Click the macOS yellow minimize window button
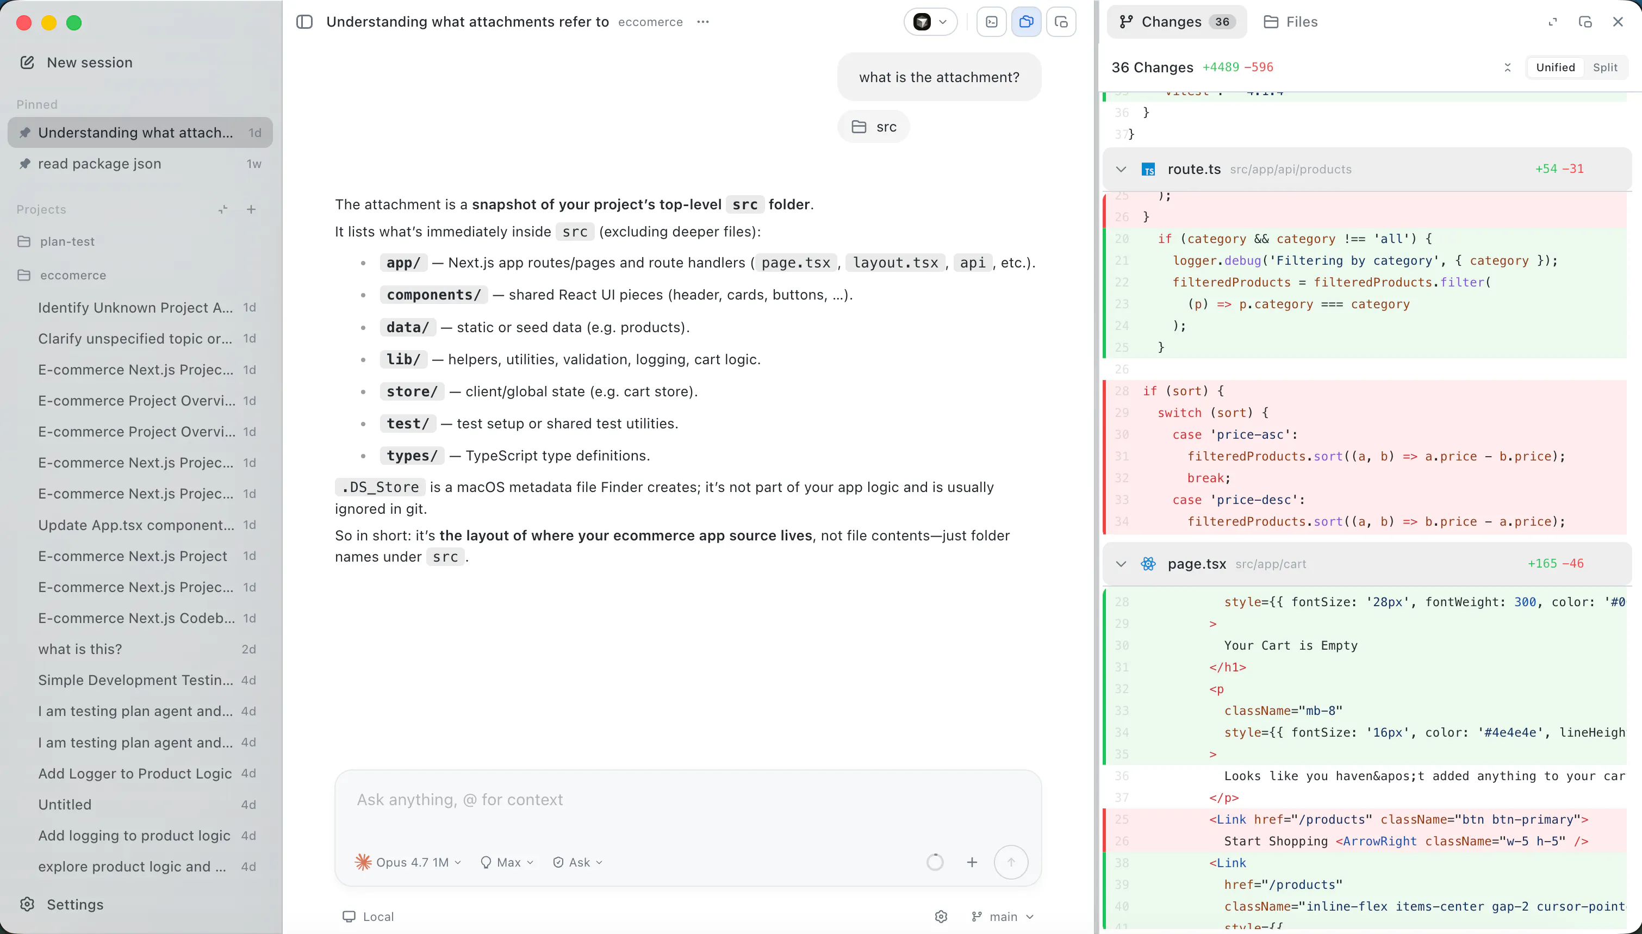This screenshot has width=1642, height=934. (49, 23)
